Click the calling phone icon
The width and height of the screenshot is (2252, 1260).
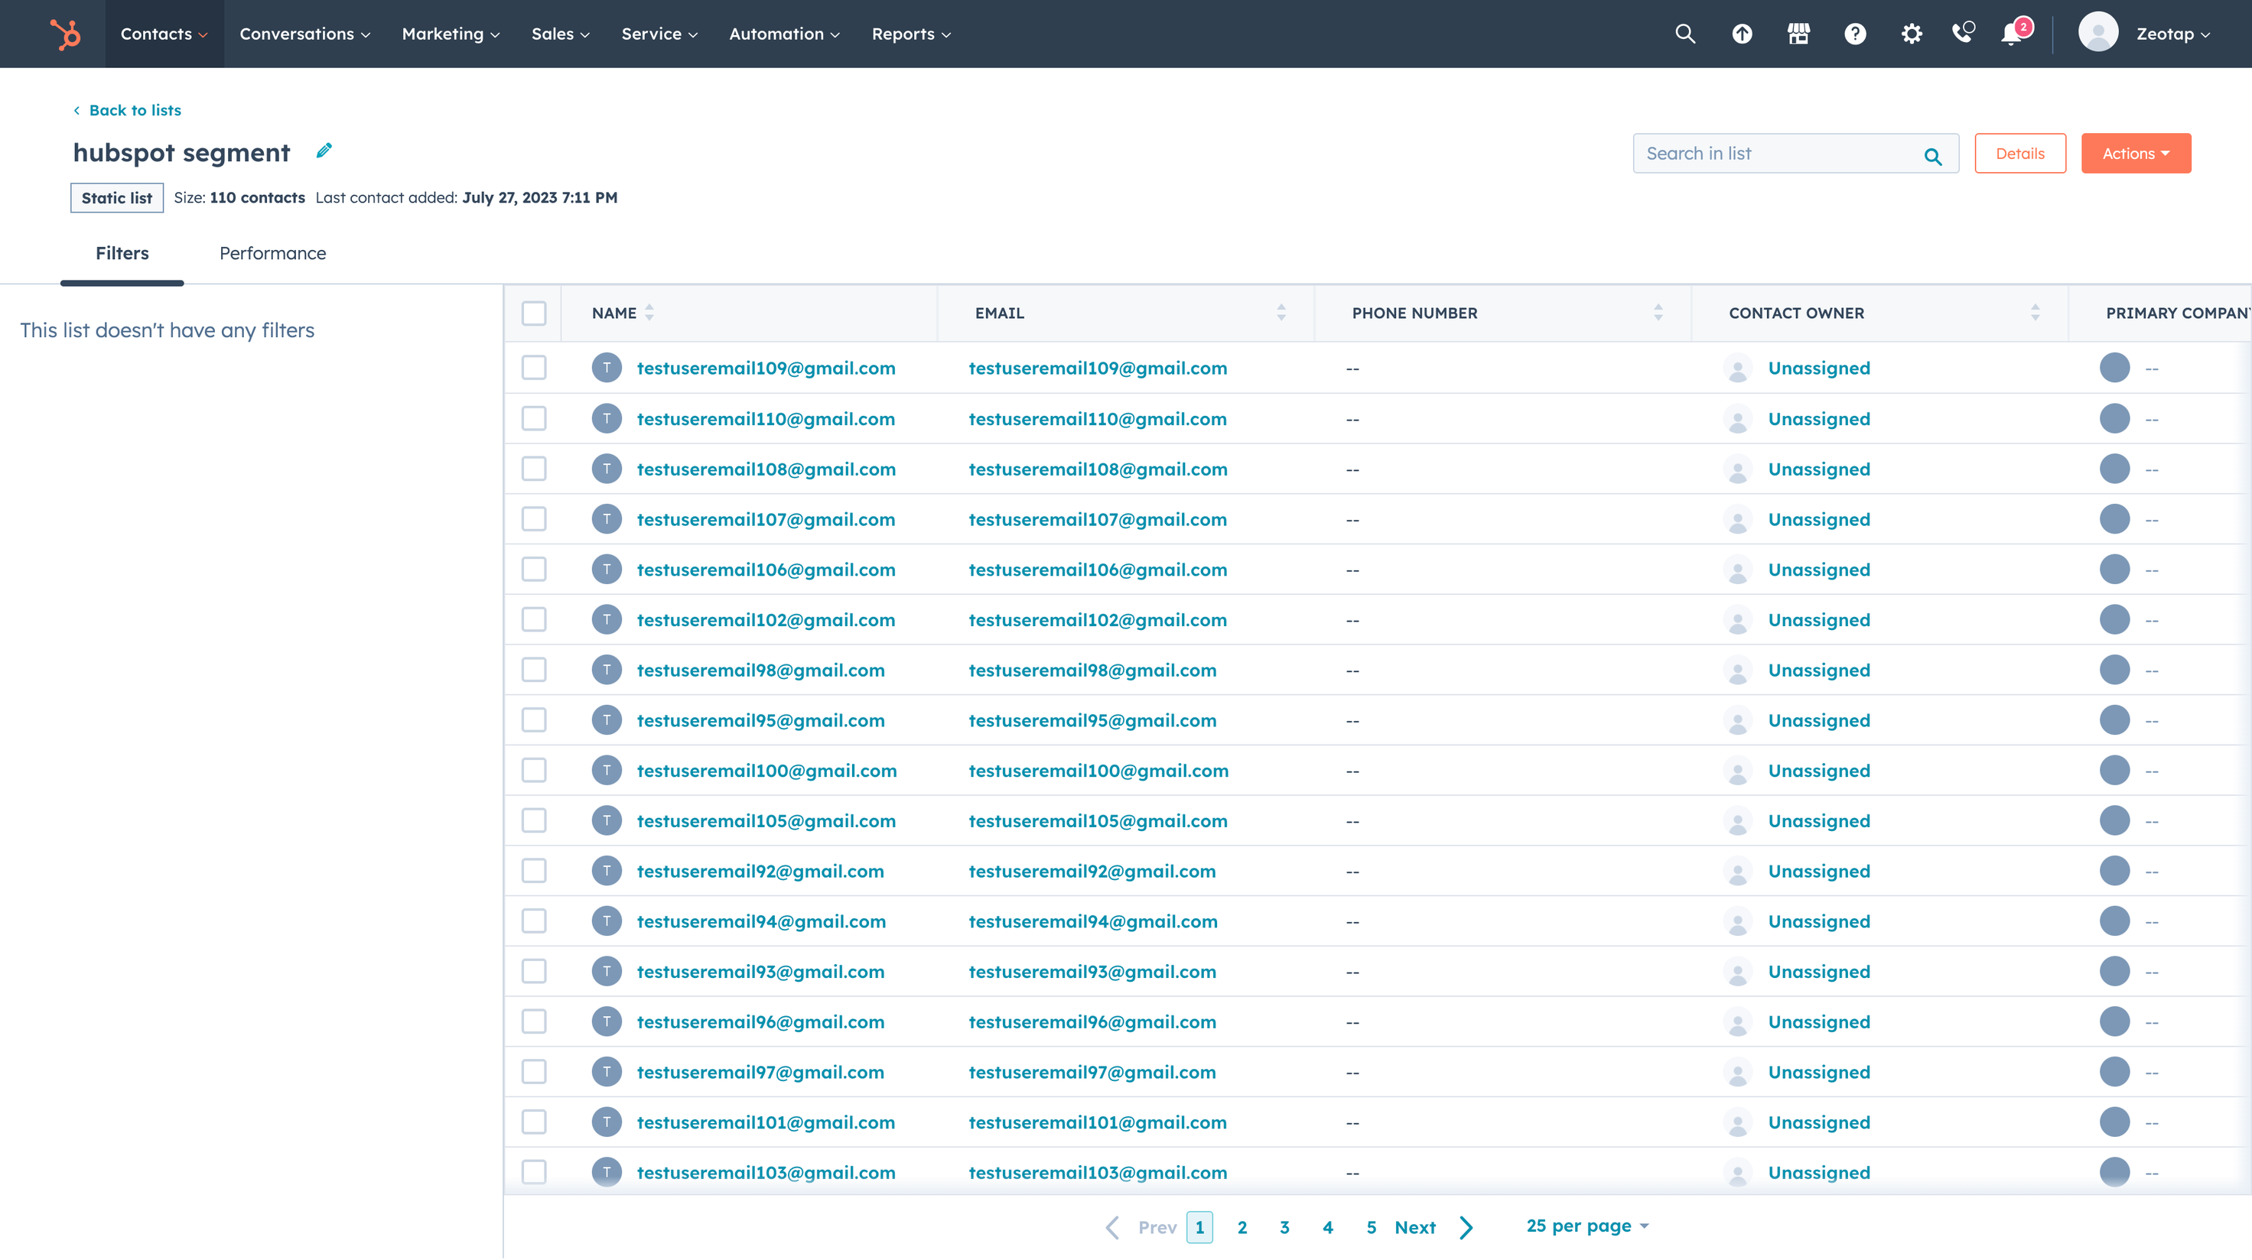coord(1963,34)
